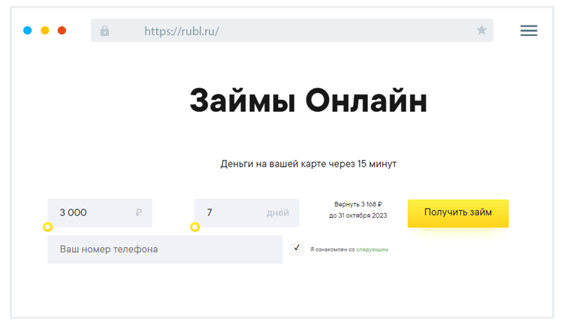Click the 'дней' unit label
Image resolution: width=564 pixels, height=328 pixels.
point(277,213)
